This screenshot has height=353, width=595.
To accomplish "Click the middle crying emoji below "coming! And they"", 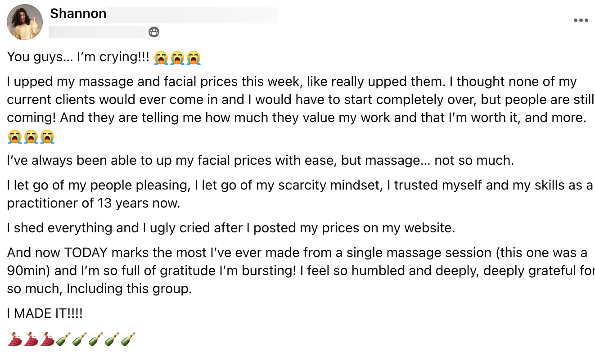I will [x=31, y=136].
